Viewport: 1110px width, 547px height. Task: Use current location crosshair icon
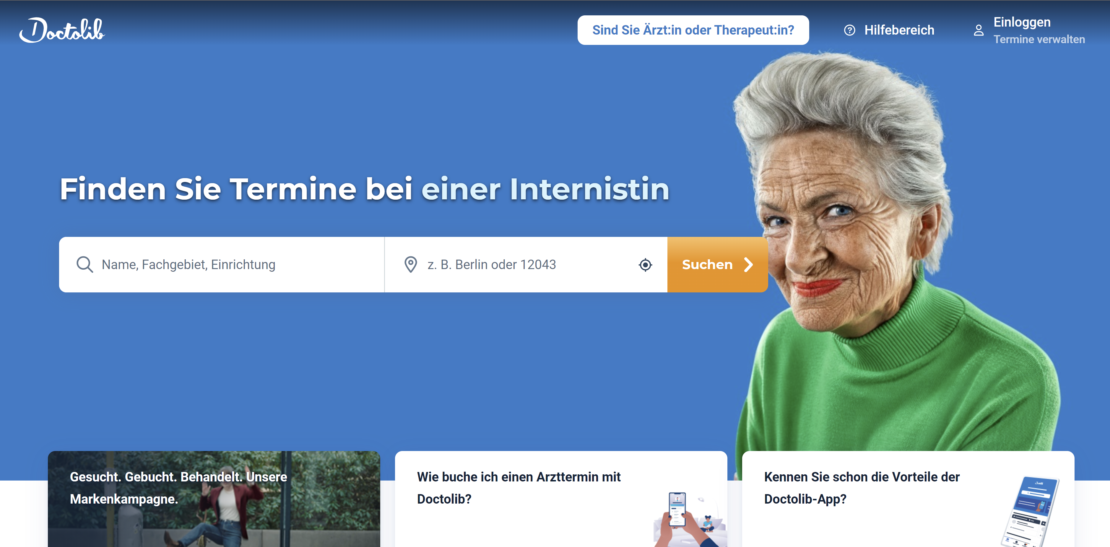point(645,264)
